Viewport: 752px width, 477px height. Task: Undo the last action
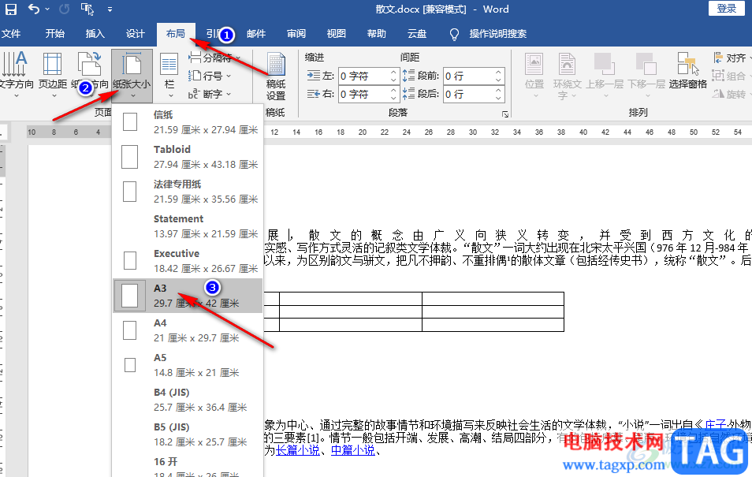[34, 9]
